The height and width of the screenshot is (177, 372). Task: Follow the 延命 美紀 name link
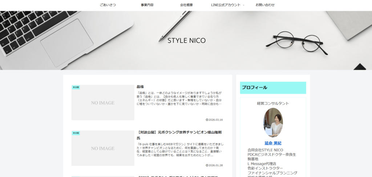point(273,143)
